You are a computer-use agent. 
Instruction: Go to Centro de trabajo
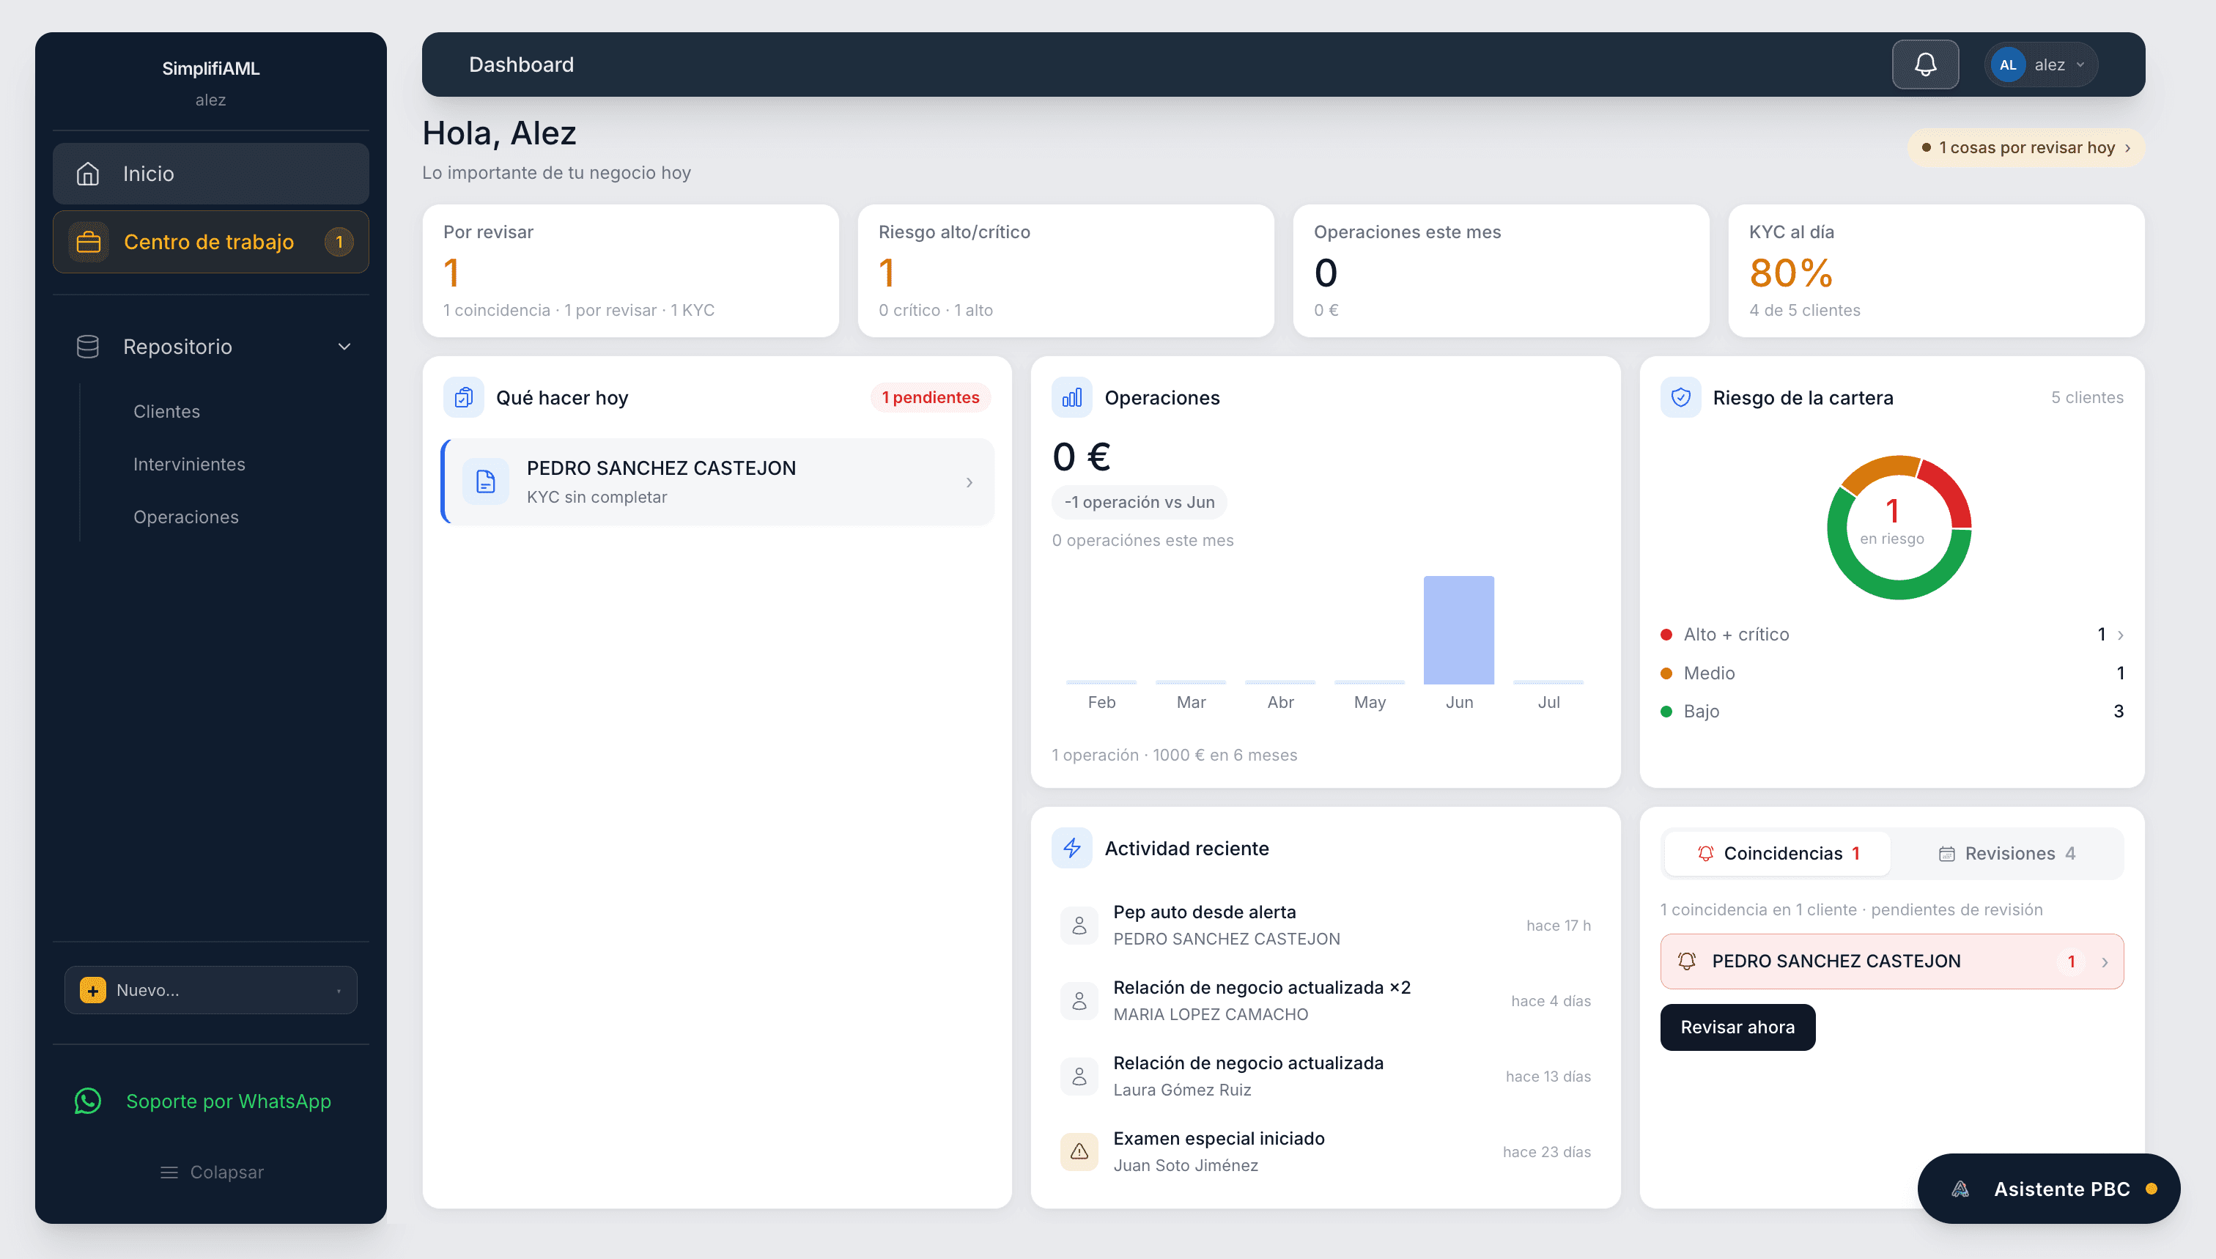coord(210,242)
